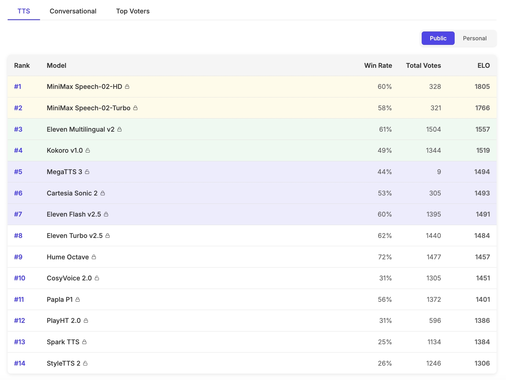Click the Total Votes column header
506x380 pixels.
click(x=424, y=65)
